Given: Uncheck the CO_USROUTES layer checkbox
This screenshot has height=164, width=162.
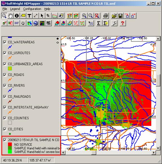Looking at the screenshot, I should pos(5,53).
